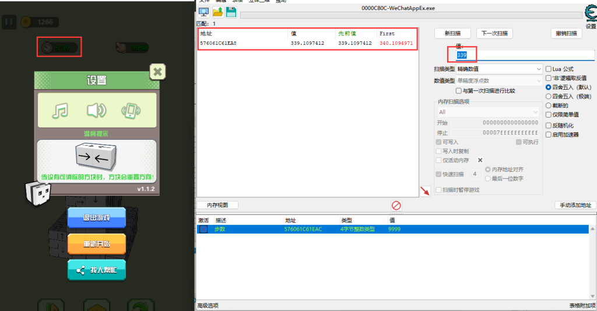The width and height of the screenshot is (597, 311).
Task: Open cheat table folder icon
Action: (218, 12)
